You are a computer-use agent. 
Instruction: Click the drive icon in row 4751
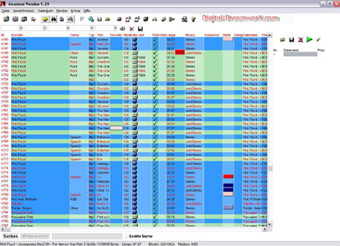135,66
